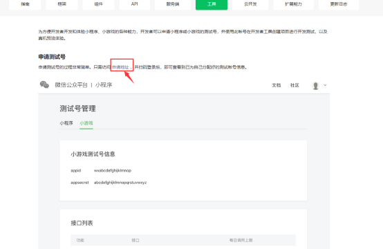Open the 指南 tab
The height and width of the screenshot is (249, 383).
point(25,4)
